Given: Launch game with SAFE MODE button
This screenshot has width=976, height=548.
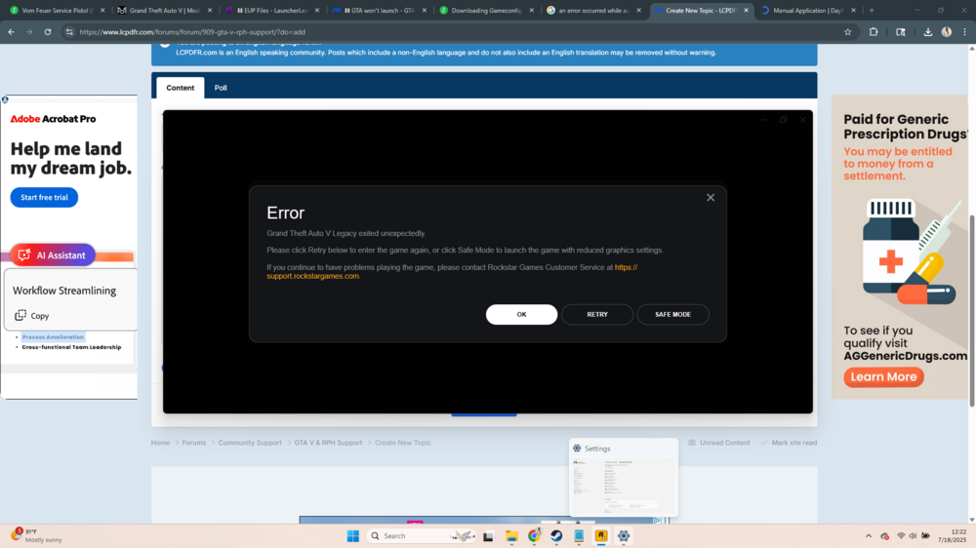Looking at the screenshot, I should [672, 314].
